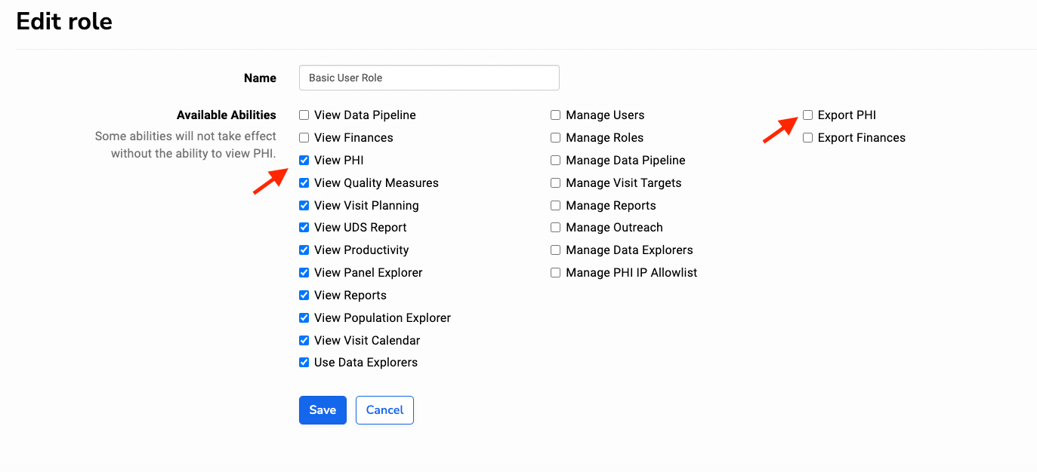This screenshot has width=1037, height=472.
Task: Disable View Quality Measures ability
Action: (x=304, y=182)
